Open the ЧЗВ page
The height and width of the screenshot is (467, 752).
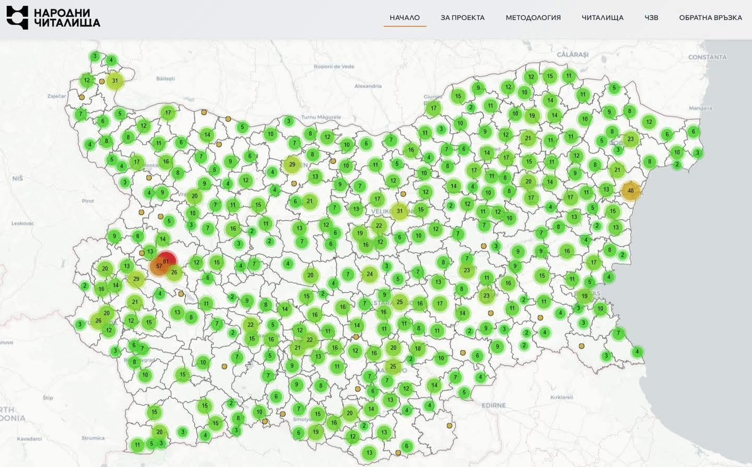[651, 18]
